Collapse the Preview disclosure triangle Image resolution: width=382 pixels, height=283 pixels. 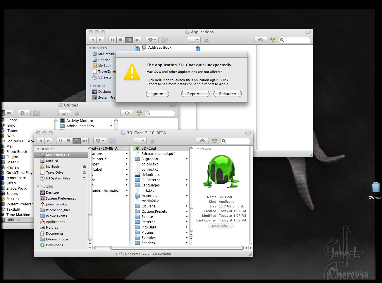click(x=198, y=149)
